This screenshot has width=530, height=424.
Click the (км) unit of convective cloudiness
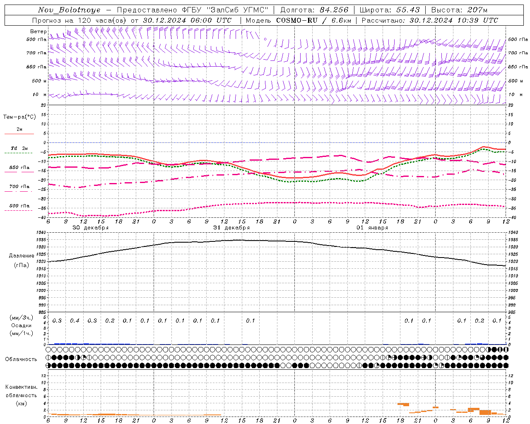[21, 403]
